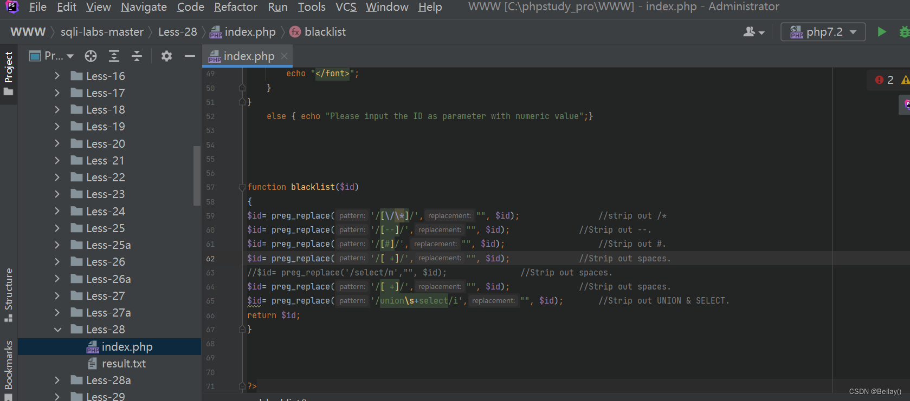Open the Refactor menu
Screen dimensions: 910x401
coord(236,7)
